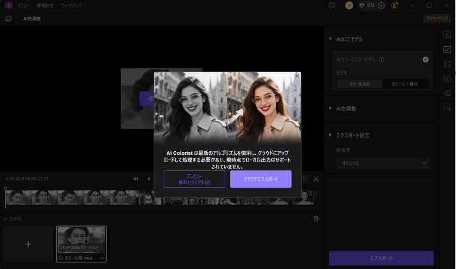
Task: Collapse the AI加工モデル section
Action: click(330, 39)
